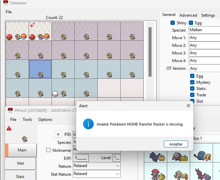Click the red legality warning triangle
Screen dimensions: 220x180
pyautogui.click(x=9, y=129)
